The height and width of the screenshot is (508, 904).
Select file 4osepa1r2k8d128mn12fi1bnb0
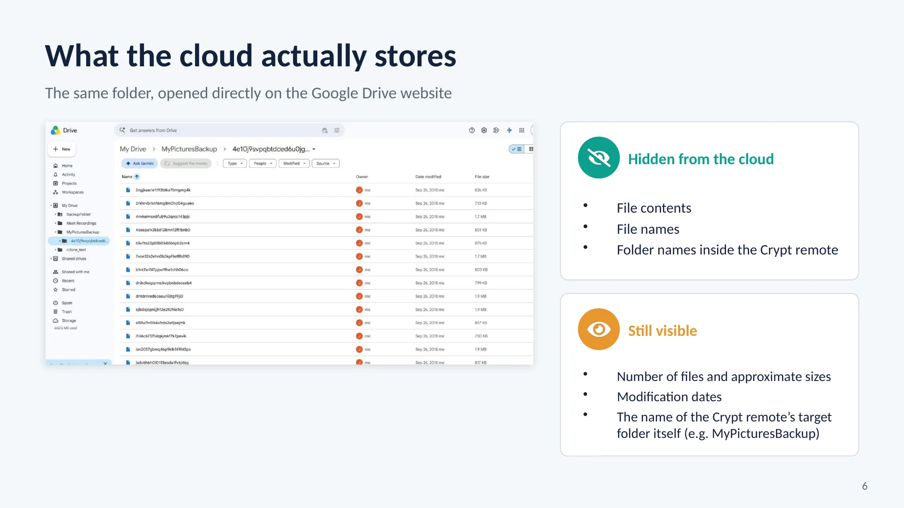[x=163, y=230]
